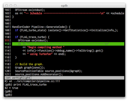This screenshot has height=106, width=128.
Task: Click 'info()->function()->debug_name()' expression
Action: 51,51
